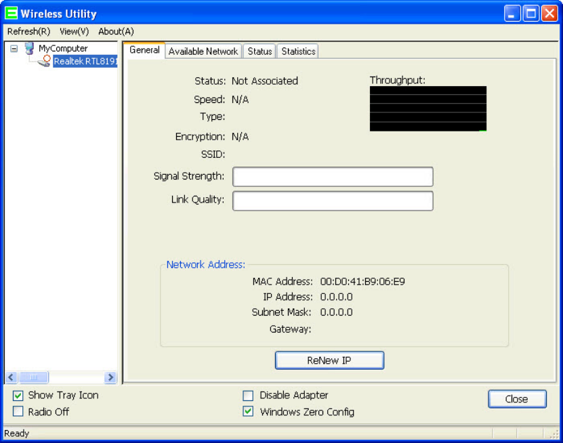Image resolution: width=563 pixels, height=443 pixels.
Task: Switch to the Available Network tab
Action: pos(203,51)
